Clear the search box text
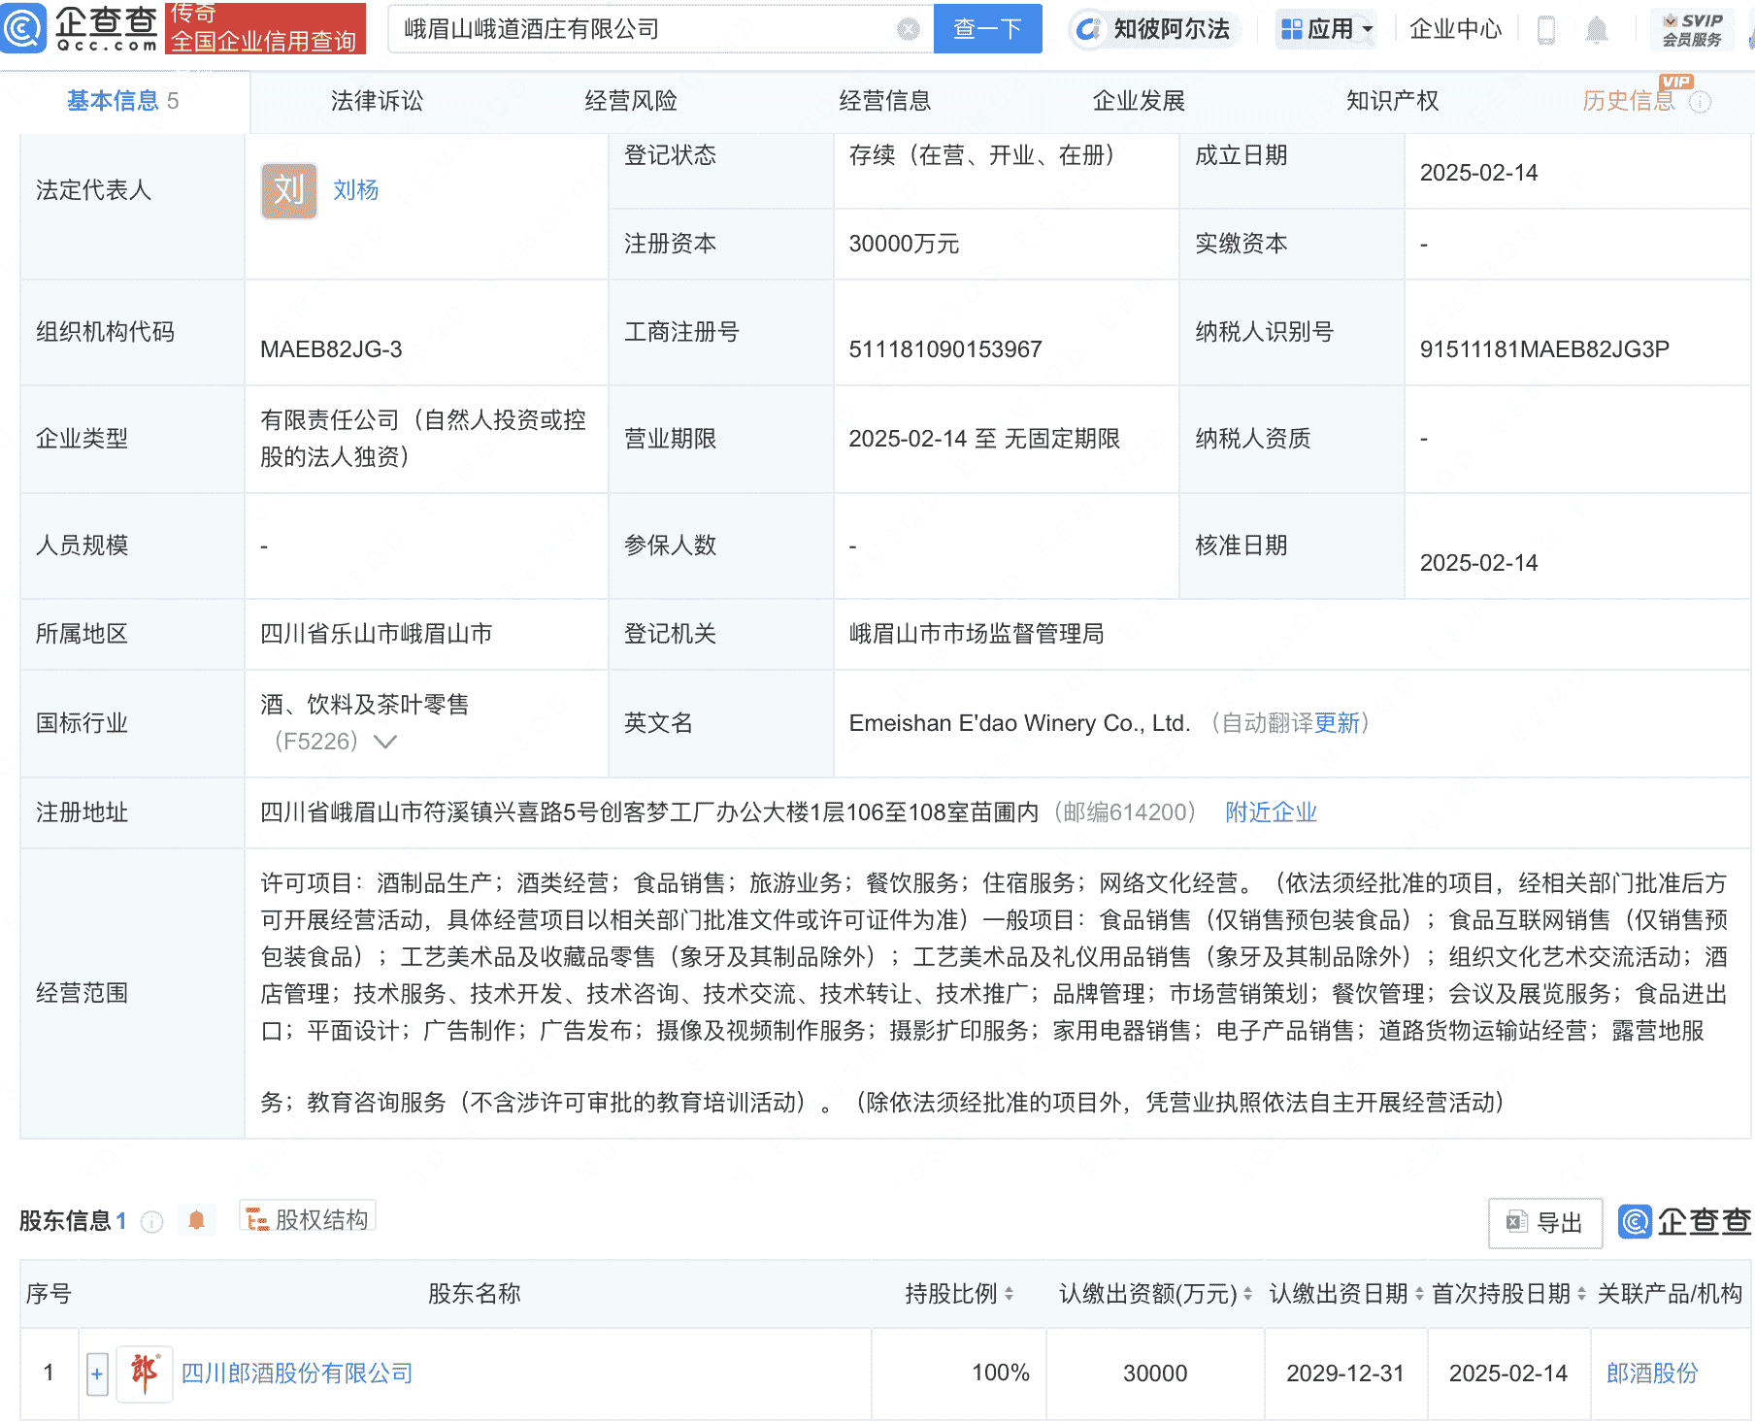 (908, 29)
